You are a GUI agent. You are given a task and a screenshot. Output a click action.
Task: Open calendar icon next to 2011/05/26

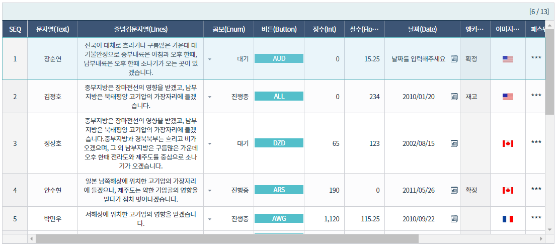454,190
